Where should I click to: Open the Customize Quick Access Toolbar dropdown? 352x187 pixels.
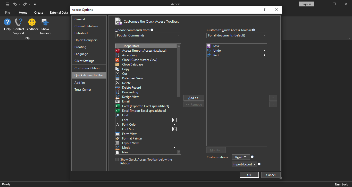(x=237, y=35)
